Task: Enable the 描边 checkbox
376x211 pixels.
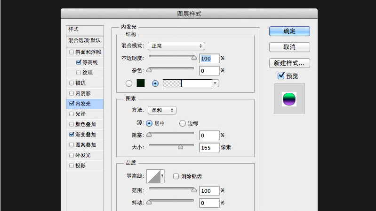Action: [x=72, y=83]
